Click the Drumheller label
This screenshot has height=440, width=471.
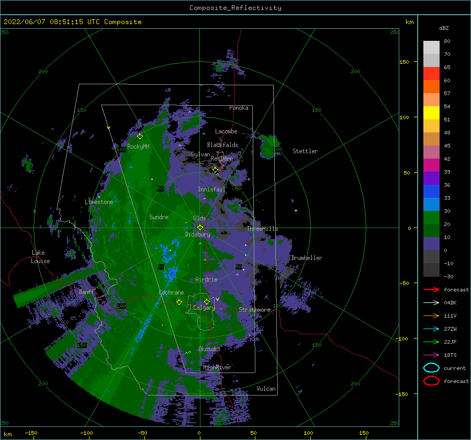coord(307,258)
